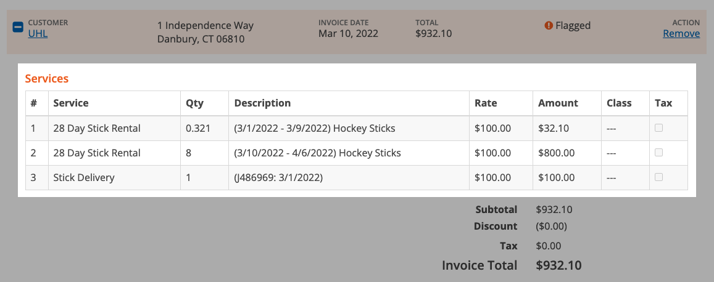Click the orange Flagged warning icon
The height and width of the screenshot is (282, 714).
point(548,26)
